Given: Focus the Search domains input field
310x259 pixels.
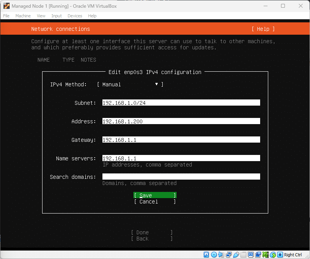Looking at the screenshot, I should pos(181,177).
